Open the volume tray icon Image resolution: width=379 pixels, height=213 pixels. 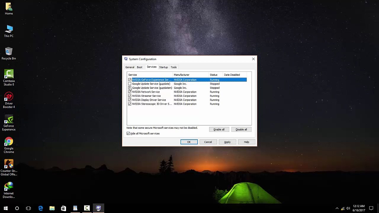348,208
